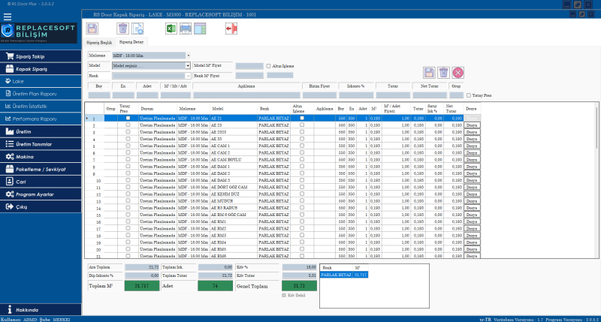Click the red exit arrow icon
The image size is (601, 322).
231,29
